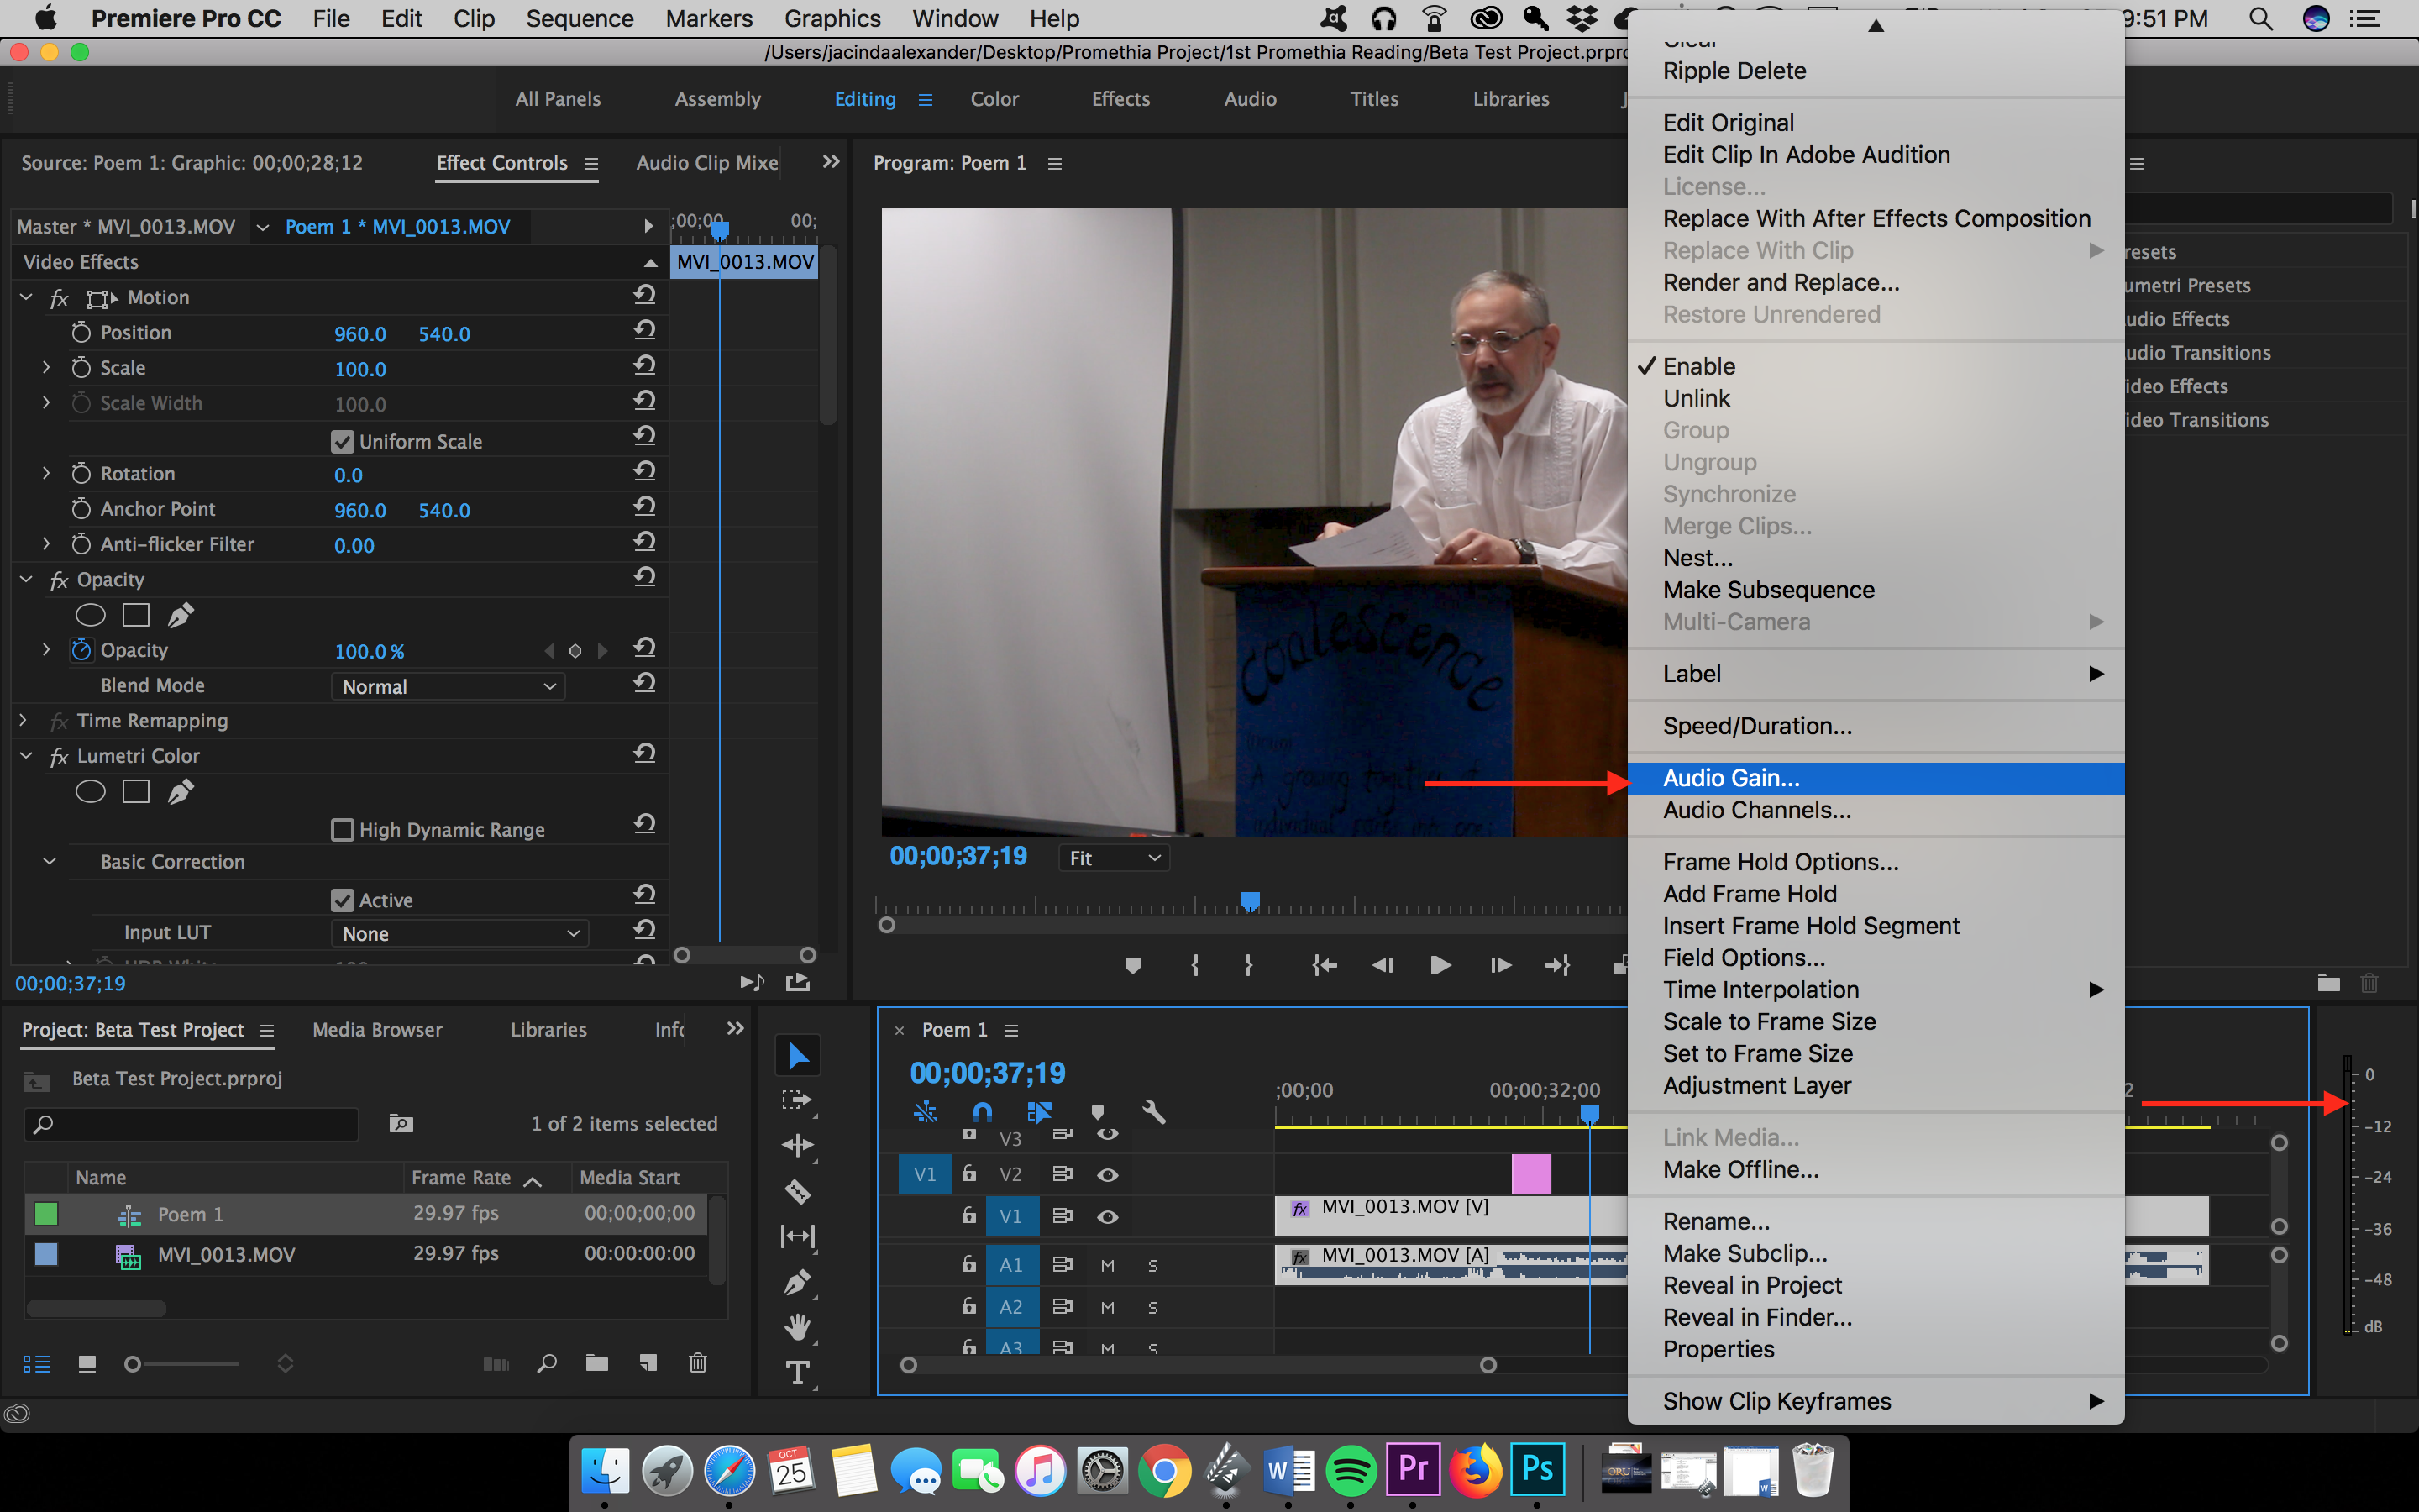Click the Add Marker button in Program monitor
The width and height of the screenshot is (2419, 1512).
click(1132, 965)
